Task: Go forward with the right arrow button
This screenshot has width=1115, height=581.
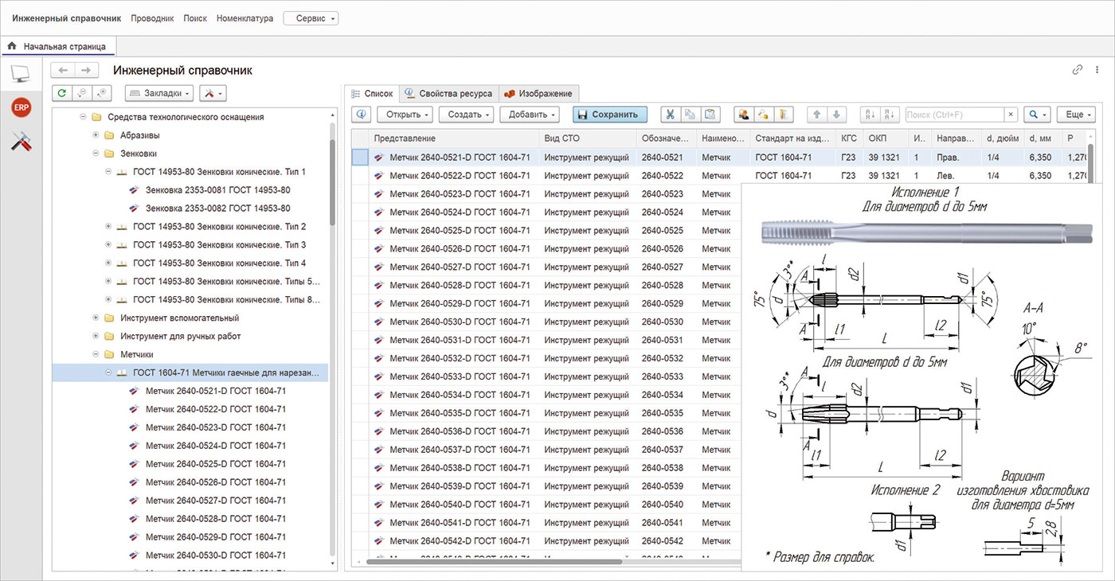Action: (87, 71)
